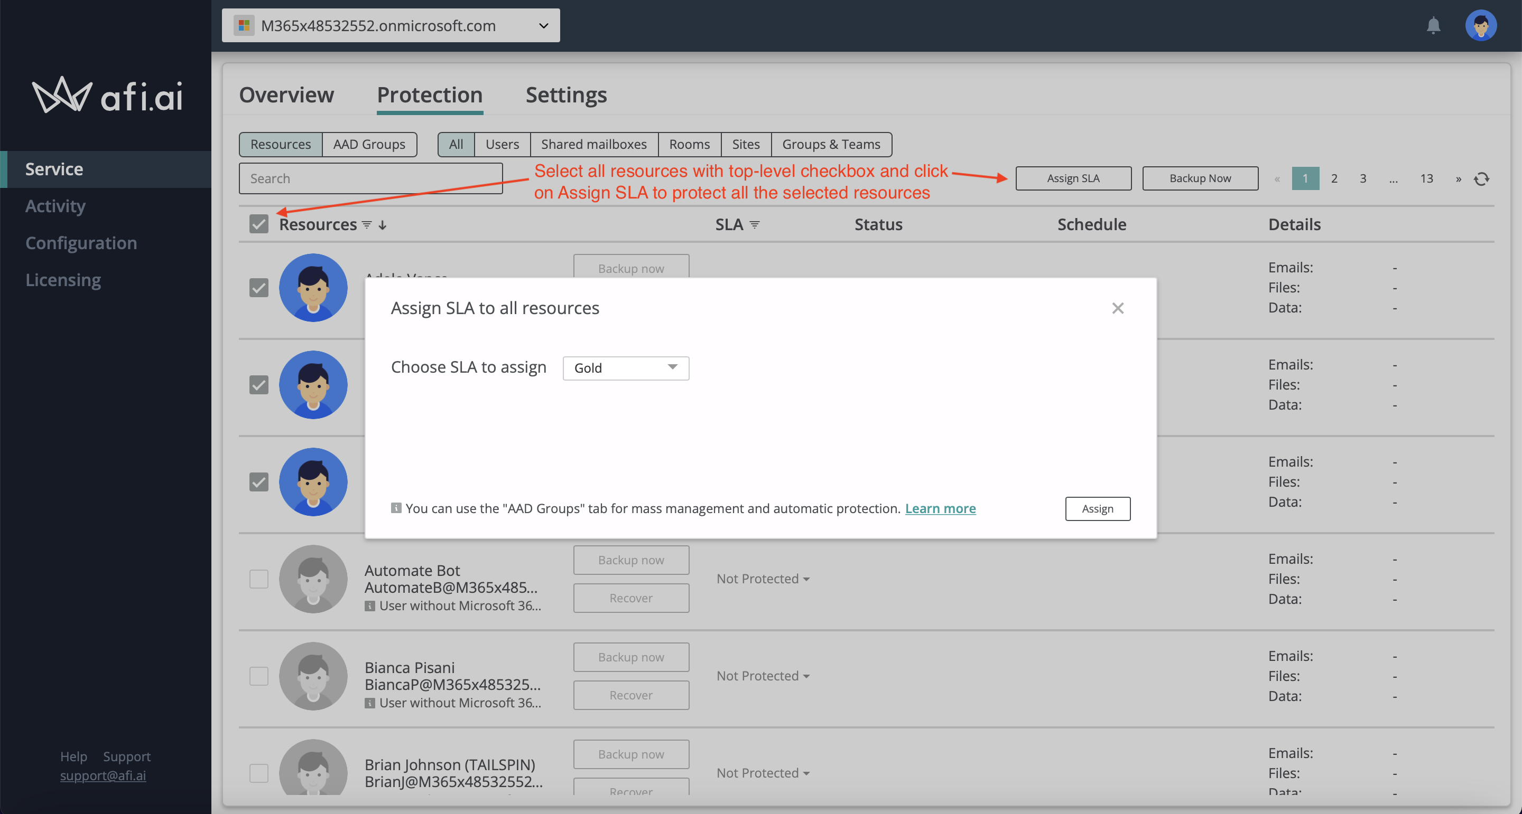This screenshot has height=814, width=1522.
Task: Click Backup now for Automate Bot
Action: [x=631, y=560]
